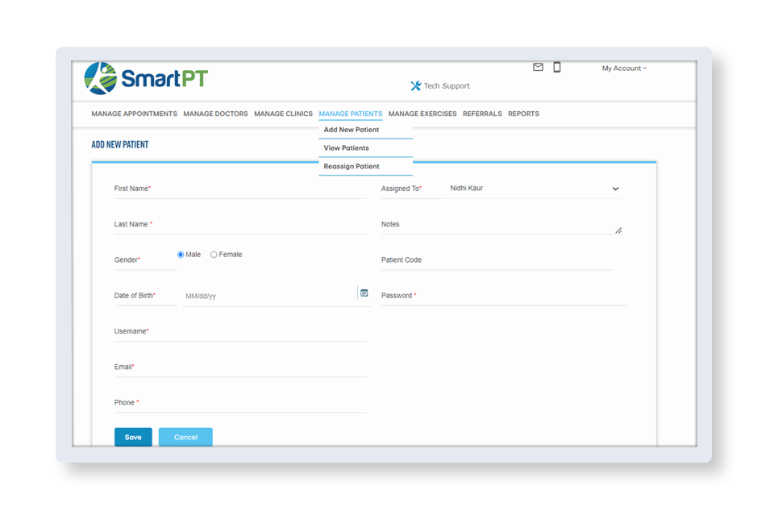Image resolution: width=774 pixels, height=515 pixels.
Task: Click the SmartPT logo
Action: point(145,78)
